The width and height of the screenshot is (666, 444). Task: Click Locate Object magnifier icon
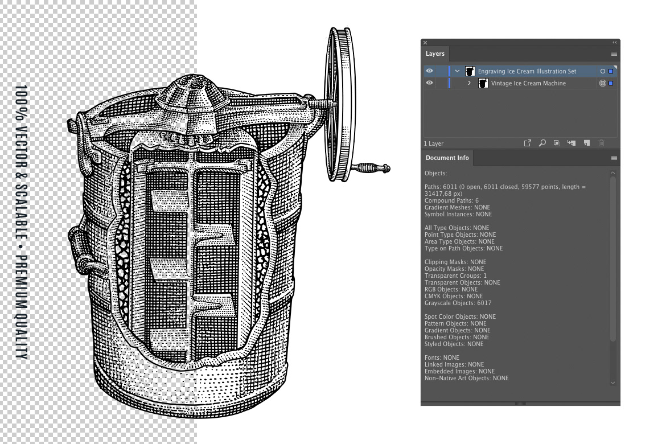[x=542, y=143]
